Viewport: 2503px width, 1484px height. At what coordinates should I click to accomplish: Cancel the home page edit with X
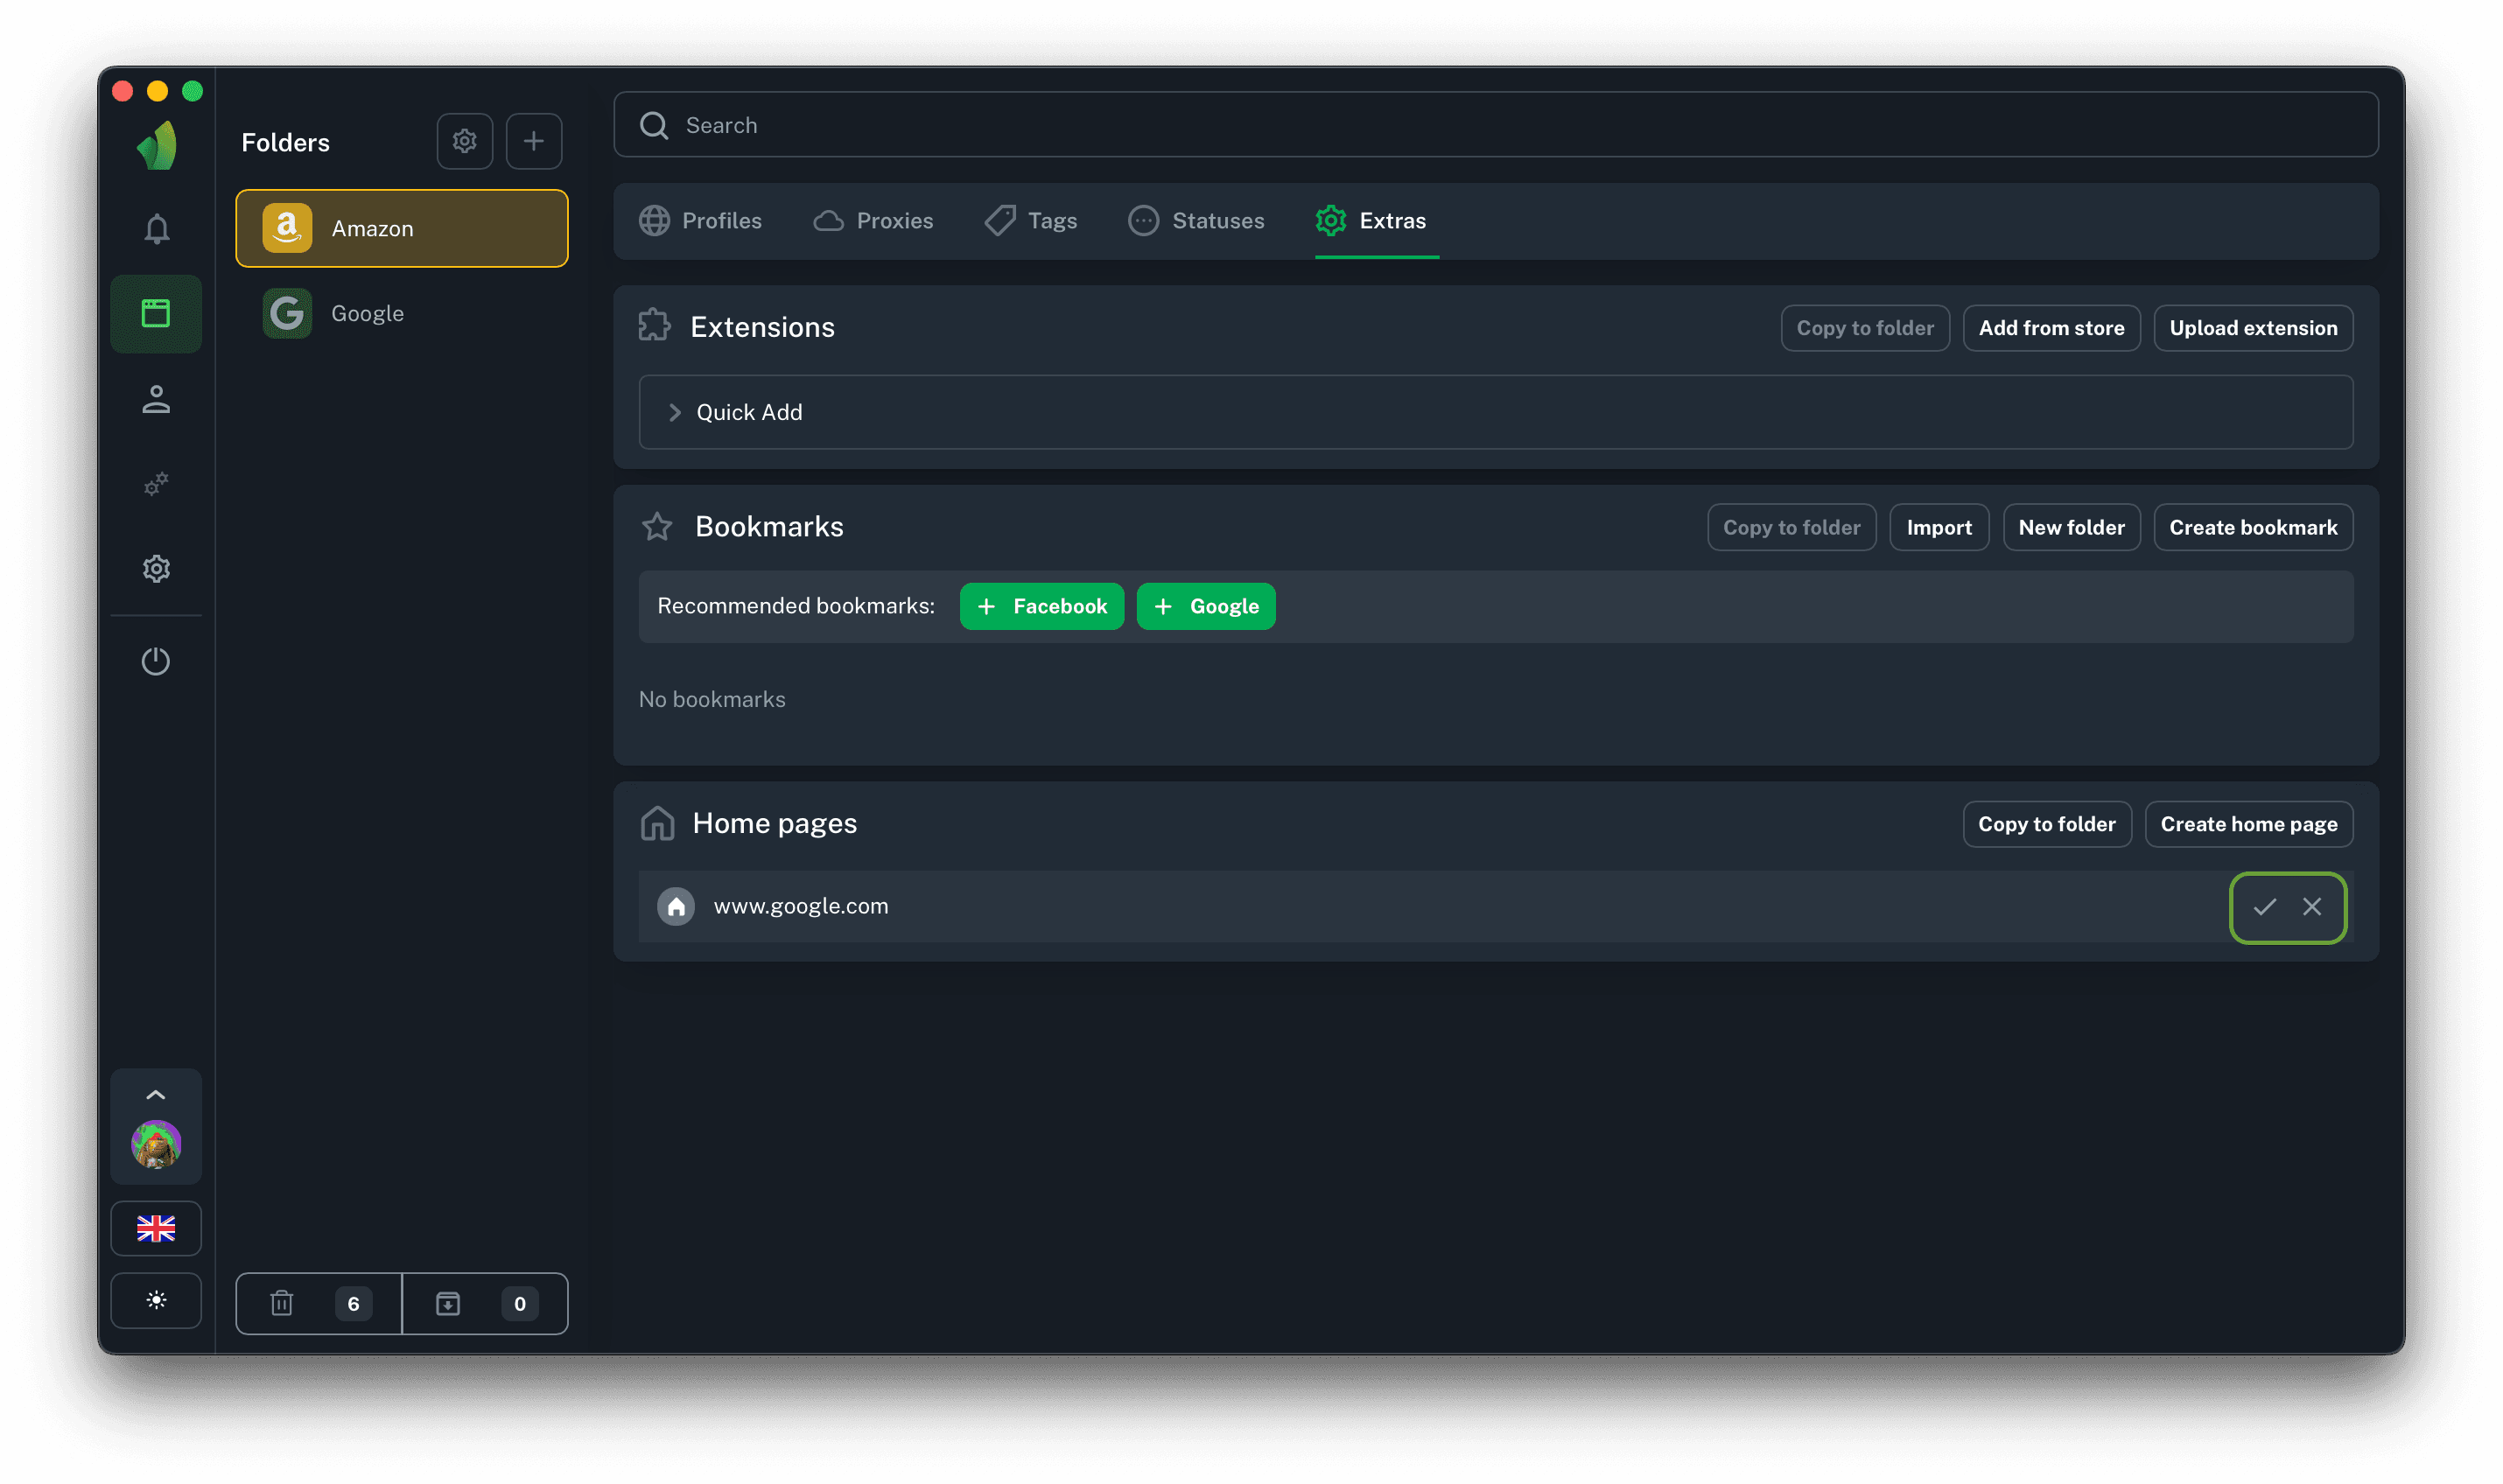2312,907
